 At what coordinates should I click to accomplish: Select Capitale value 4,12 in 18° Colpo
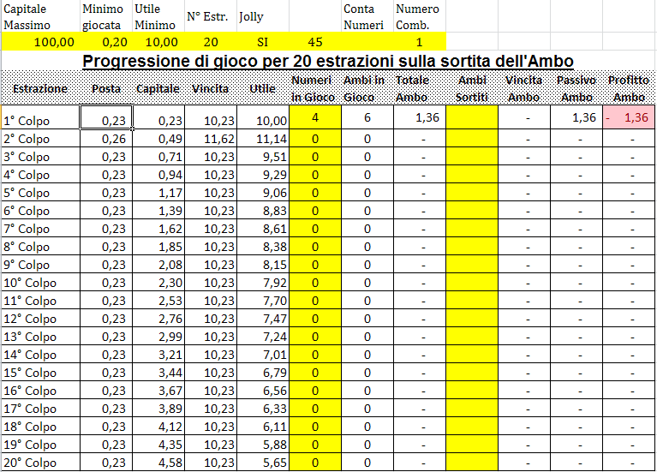[x=158, y=427]
